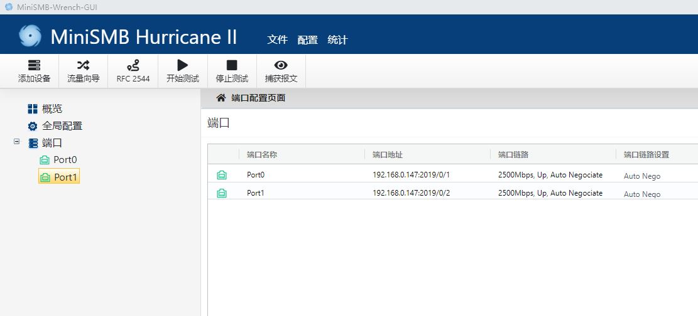Click the Port1 network icon in the sidebar

click(x=45, y=177)
